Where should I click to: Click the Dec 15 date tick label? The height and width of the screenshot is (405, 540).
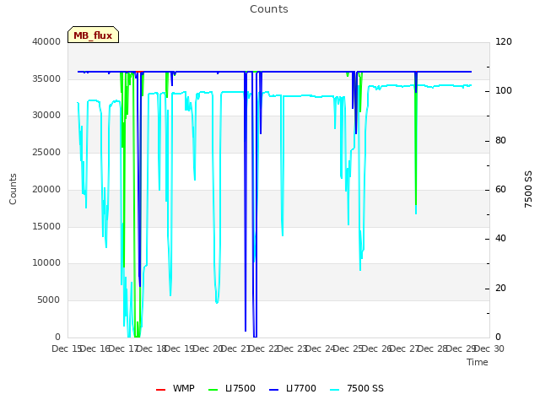(67, 348)
